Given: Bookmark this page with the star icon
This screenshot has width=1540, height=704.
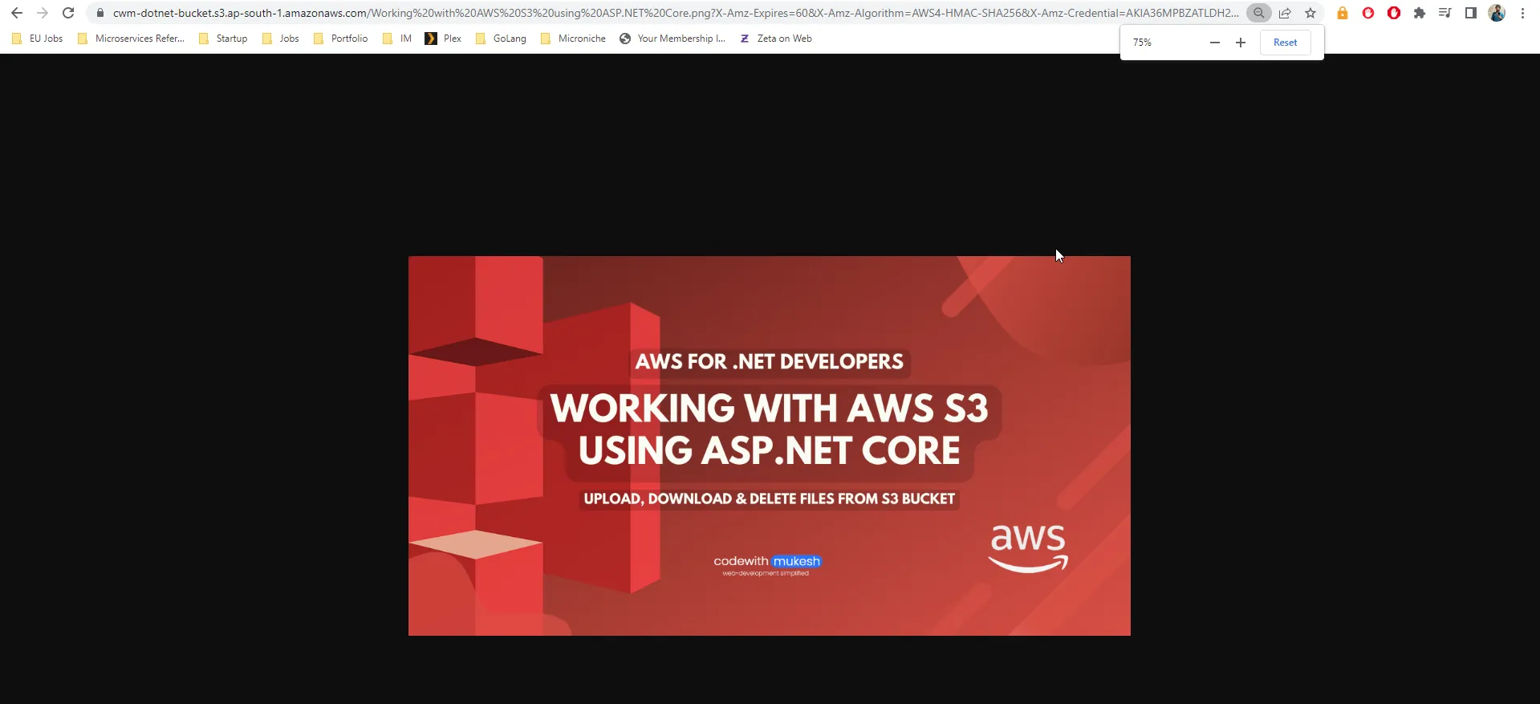Looking at the screenshot, I should [1310, 13].
